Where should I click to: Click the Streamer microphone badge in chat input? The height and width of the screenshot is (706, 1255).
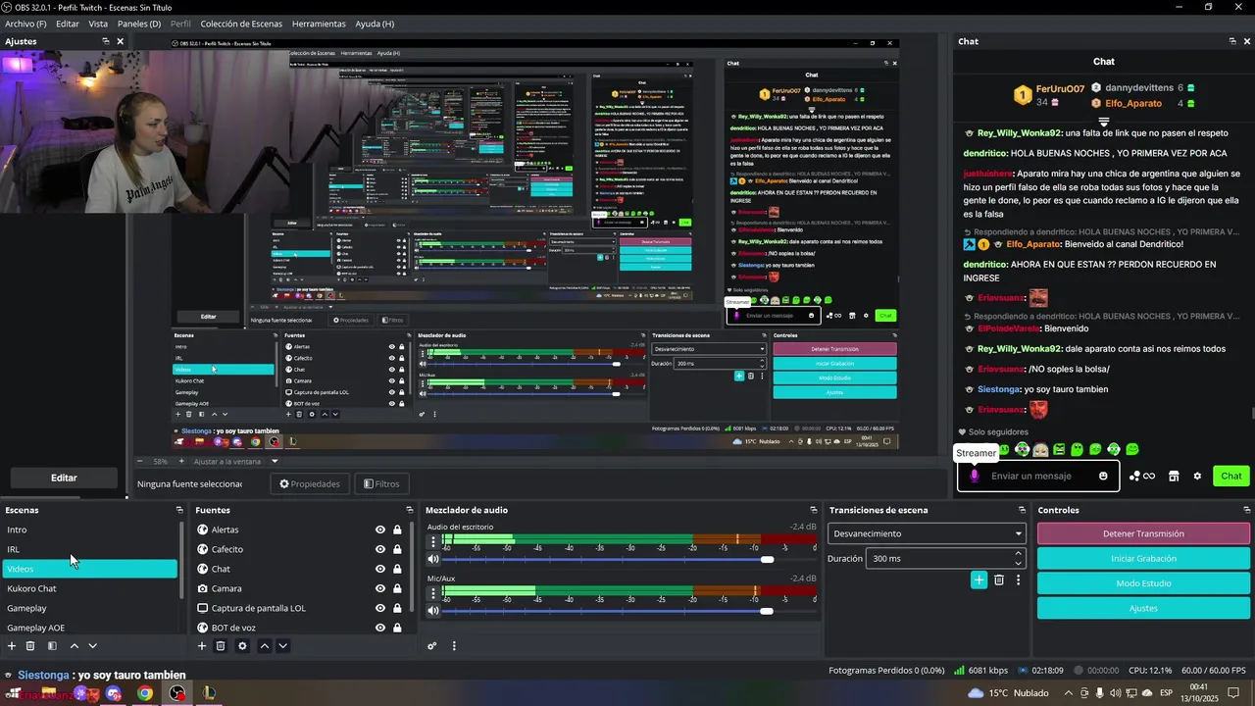pyautogui.click(x=974, y=477)
